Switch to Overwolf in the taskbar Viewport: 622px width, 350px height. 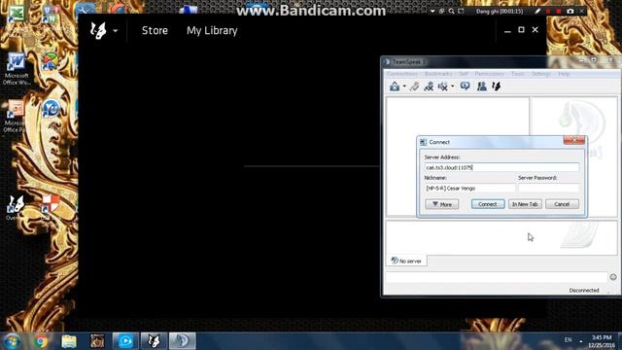click(154, 341)
